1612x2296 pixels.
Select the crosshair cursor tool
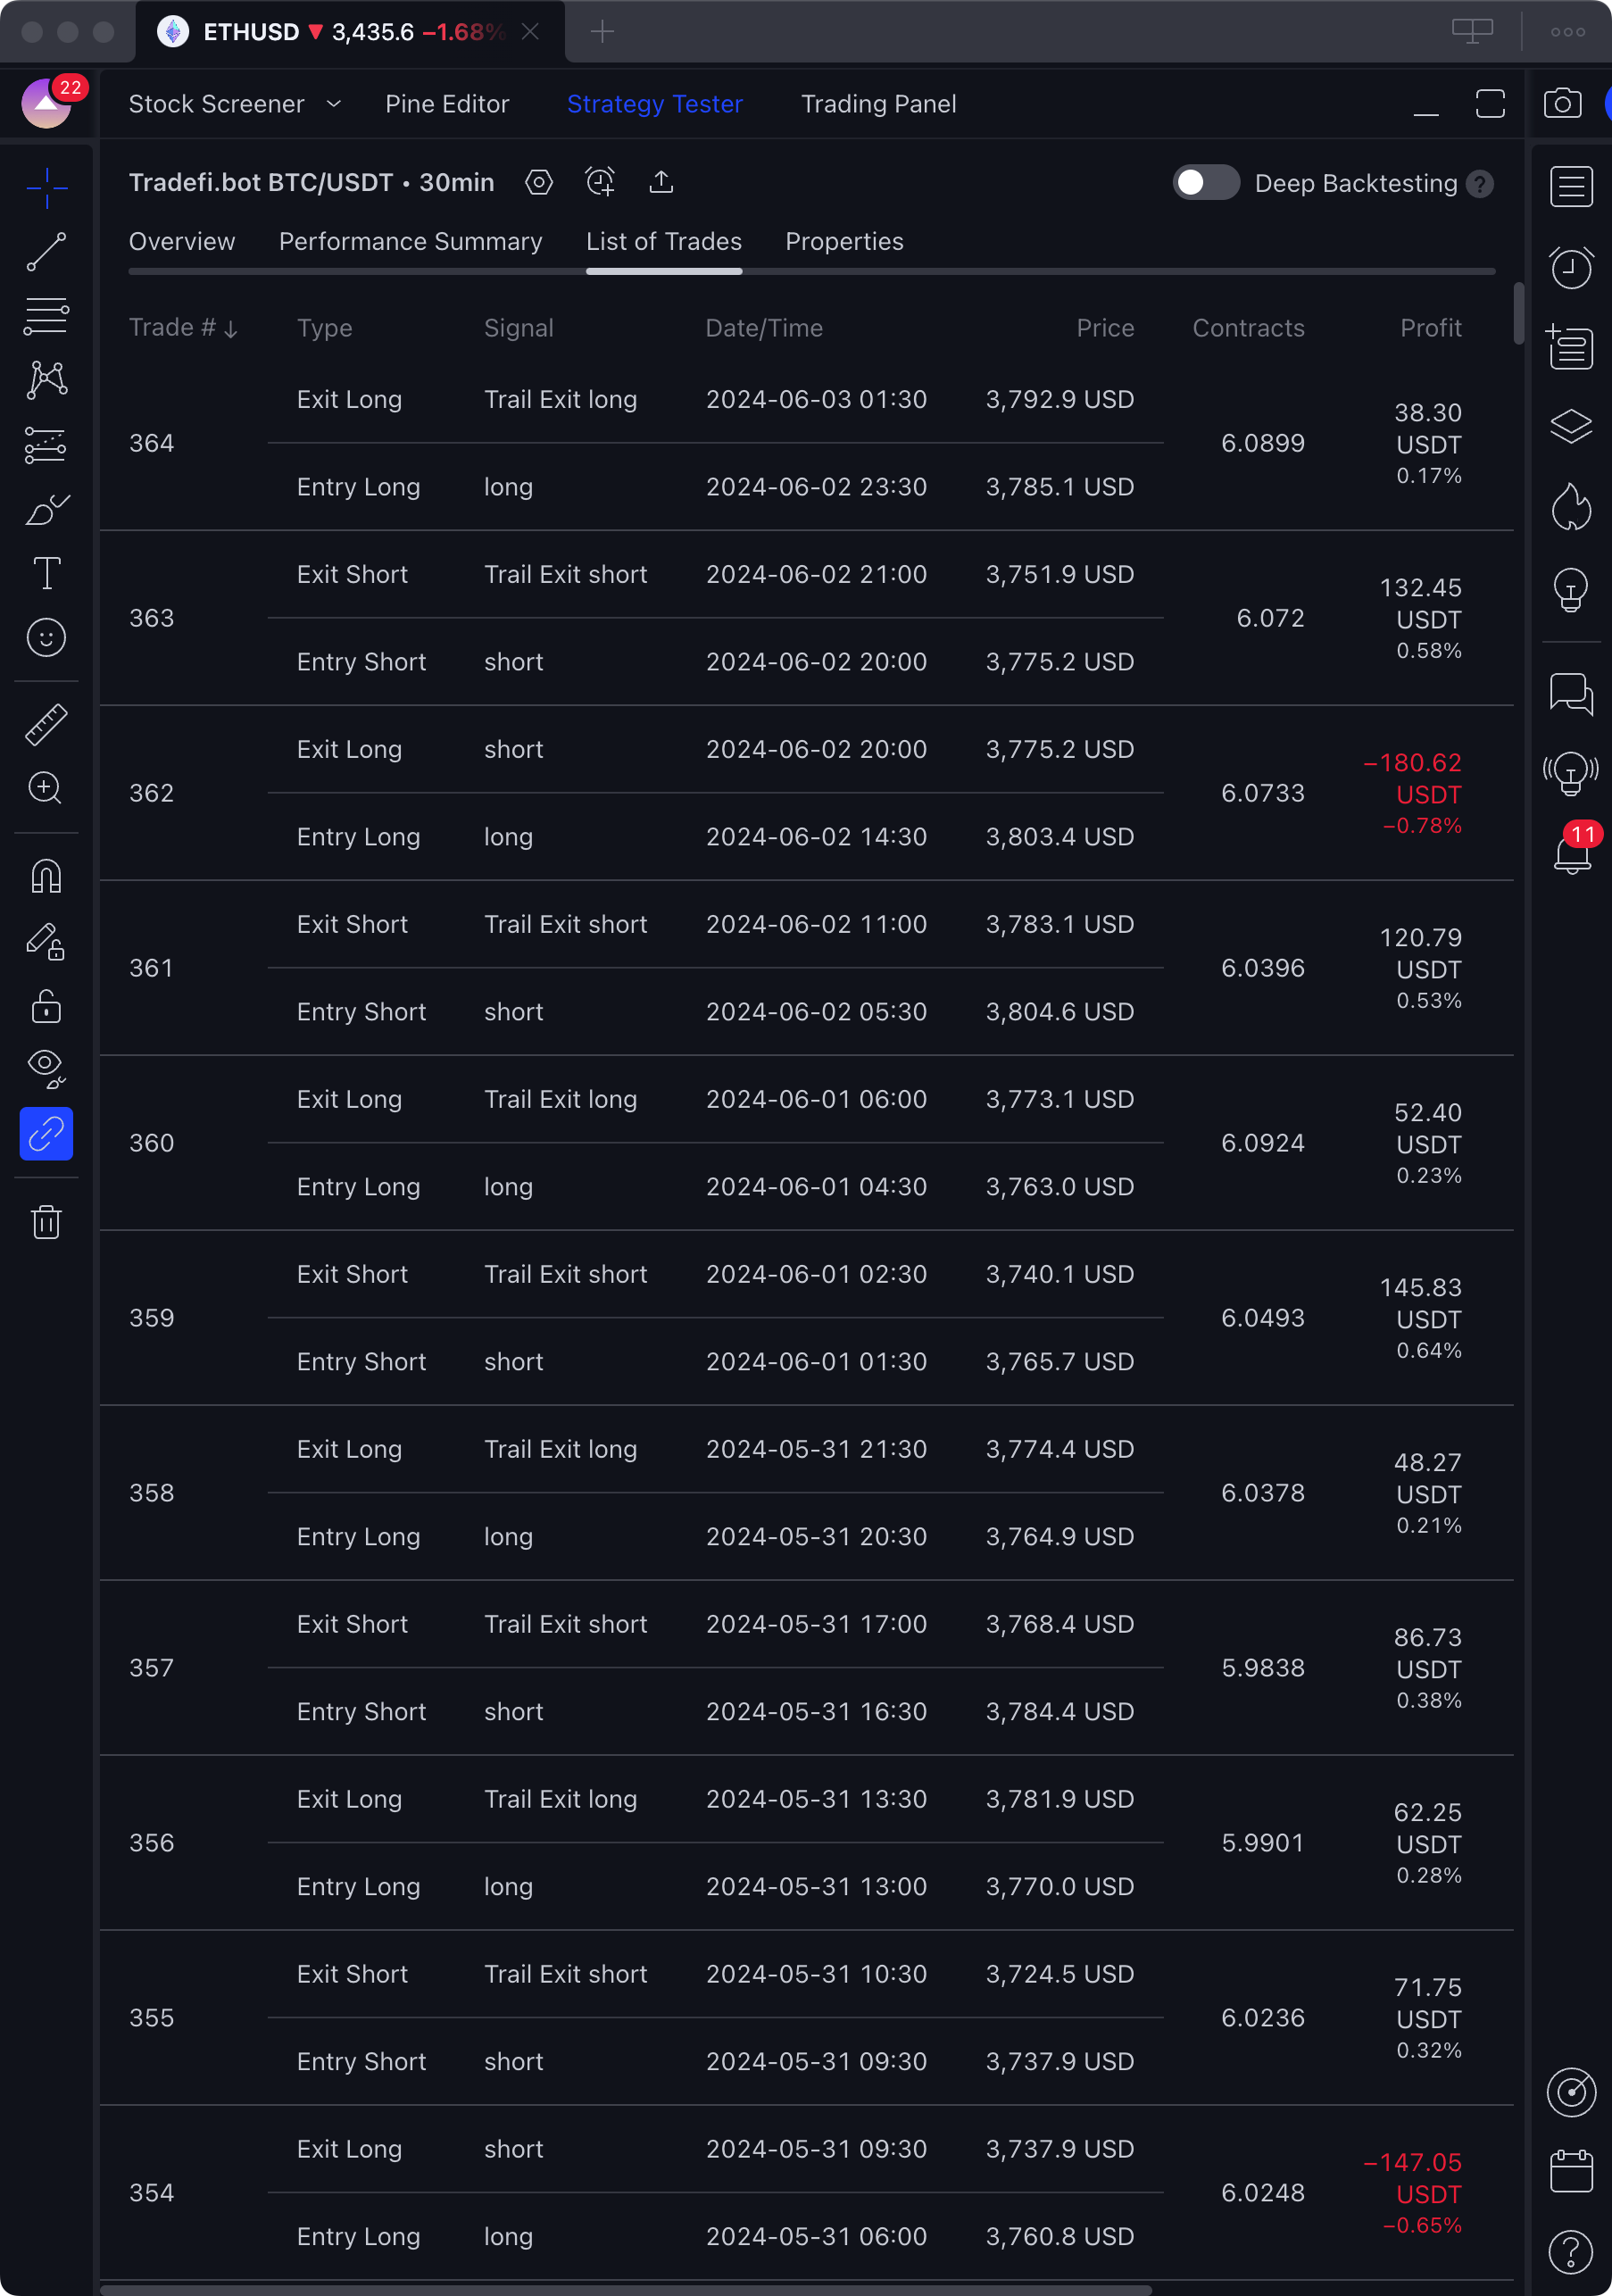(46, 187)
